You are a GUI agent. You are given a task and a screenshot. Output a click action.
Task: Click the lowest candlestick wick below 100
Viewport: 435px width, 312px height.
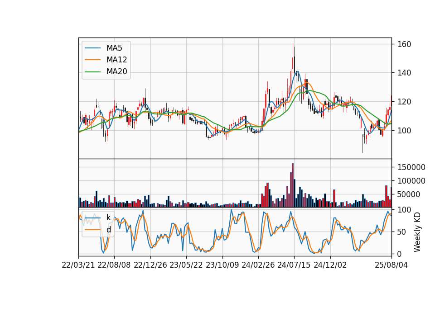coord(362,144)
